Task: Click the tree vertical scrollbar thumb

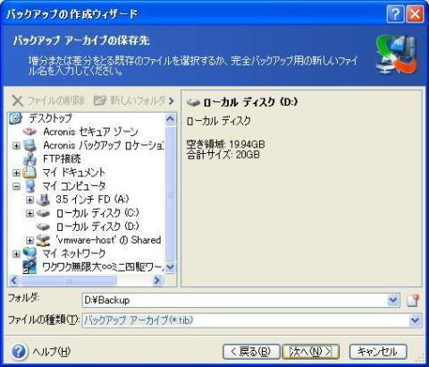Action: click(170, 193)
